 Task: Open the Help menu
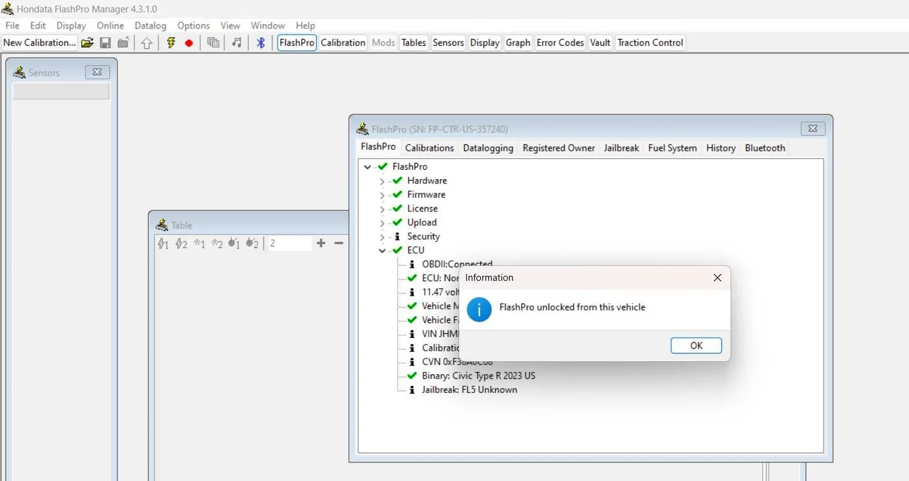(305, 25)
